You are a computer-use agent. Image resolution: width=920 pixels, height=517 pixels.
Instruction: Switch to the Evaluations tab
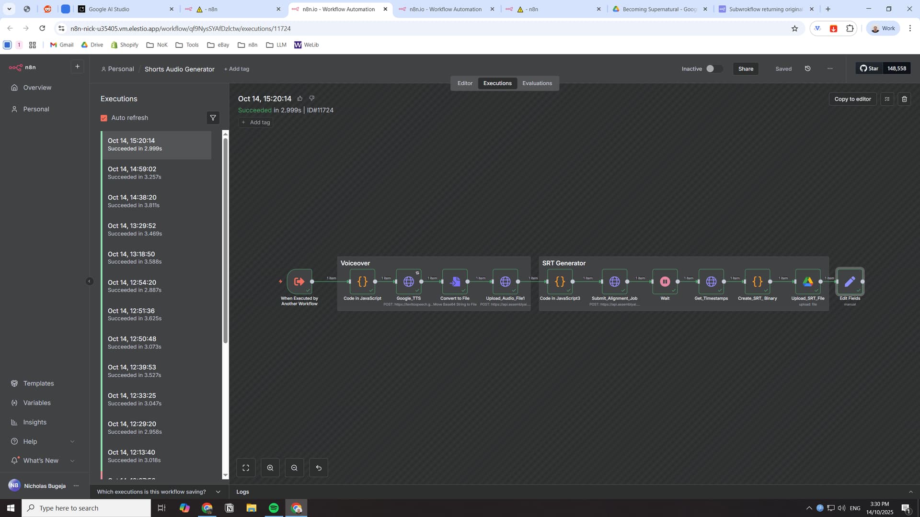[537, 83]
